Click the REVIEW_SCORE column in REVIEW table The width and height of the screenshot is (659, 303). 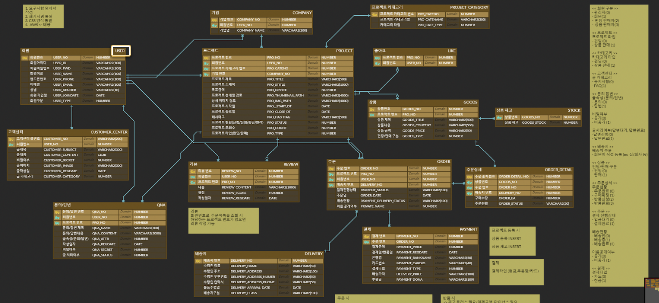(234, 193)
